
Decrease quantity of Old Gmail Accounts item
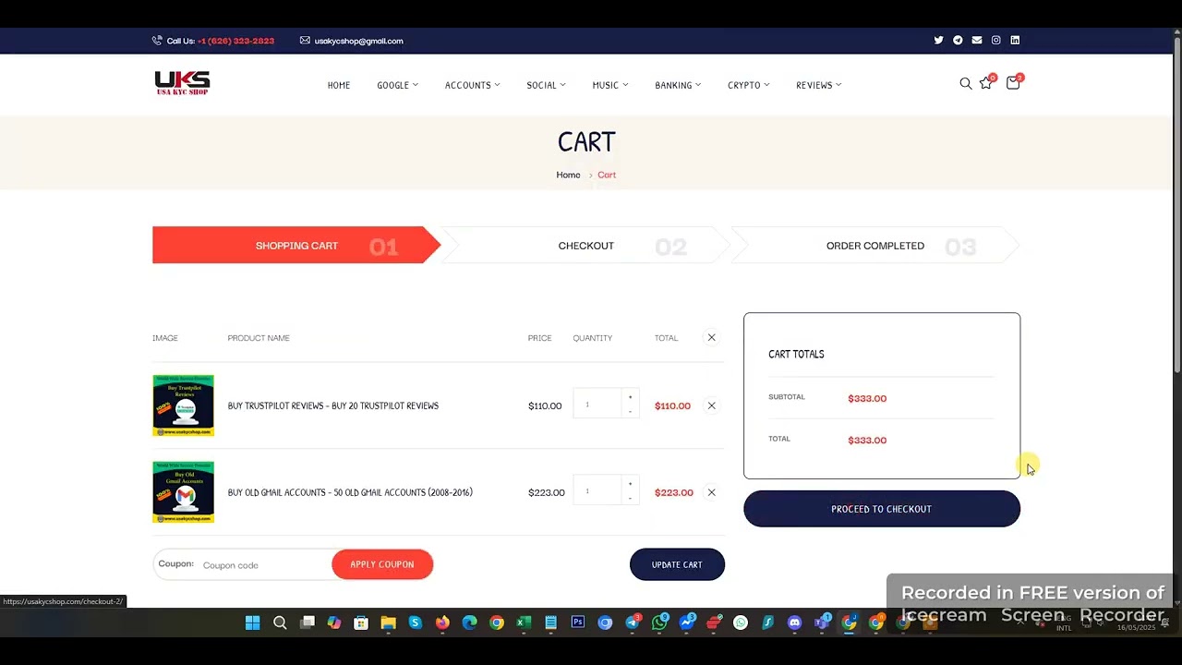(x=630, y=499)
